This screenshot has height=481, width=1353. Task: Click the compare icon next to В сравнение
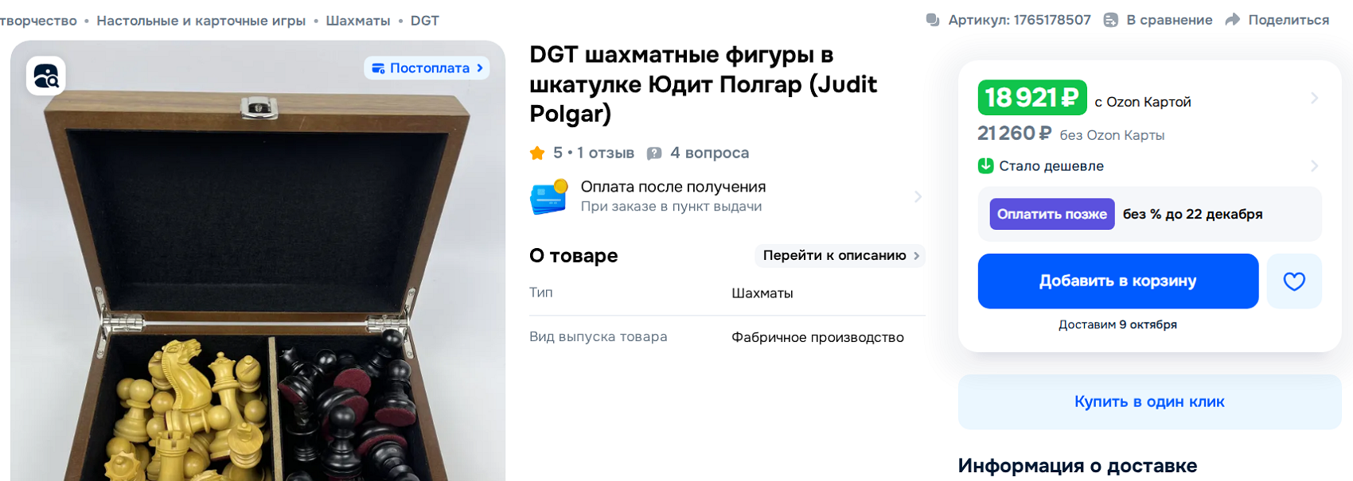click(x=1111, y=20)
